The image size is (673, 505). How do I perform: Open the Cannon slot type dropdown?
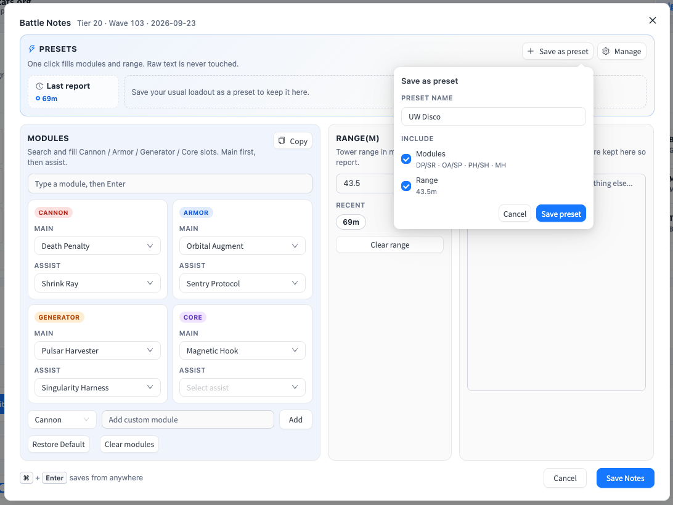[x=62, y=419]
